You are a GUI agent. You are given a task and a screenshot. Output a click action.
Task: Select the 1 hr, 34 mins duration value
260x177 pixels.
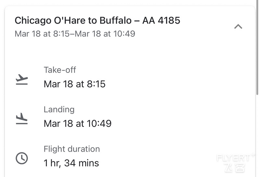(x=71, y=163)
